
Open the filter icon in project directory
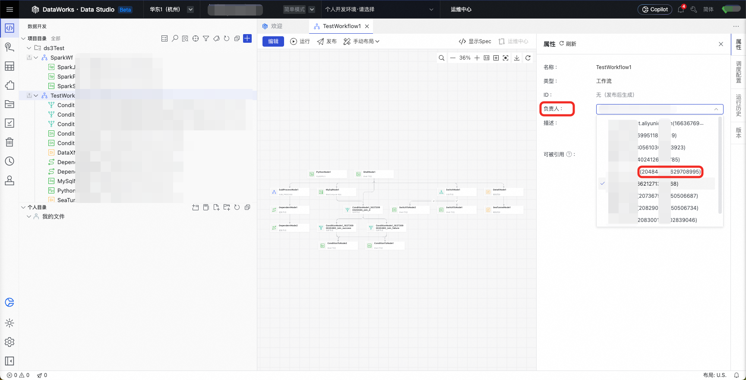click(x=206, y=38)
